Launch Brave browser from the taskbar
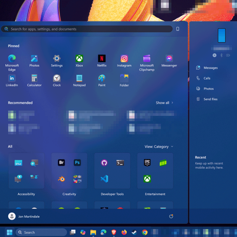 [x=114, y=232]
